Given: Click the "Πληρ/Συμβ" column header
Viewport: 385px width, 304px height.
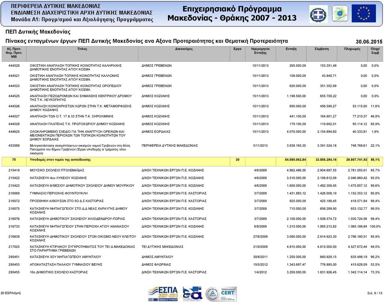Looking at the screenshot, I should tap(375, 51).
